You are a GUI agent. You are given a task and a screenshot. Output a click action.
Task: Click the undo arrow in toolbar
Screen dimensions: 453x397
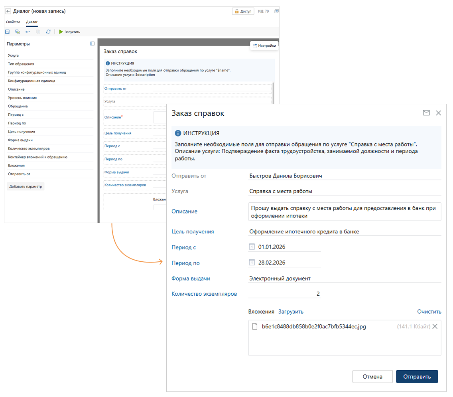pyautogui.click(x=28, y=32)
